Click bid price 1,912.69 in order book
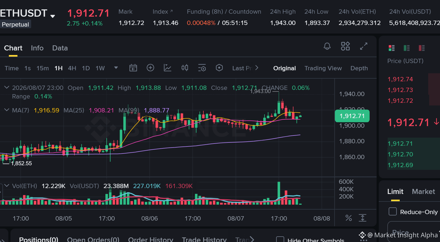This screenshot has width=440, height=242. [x=400, y=165]
